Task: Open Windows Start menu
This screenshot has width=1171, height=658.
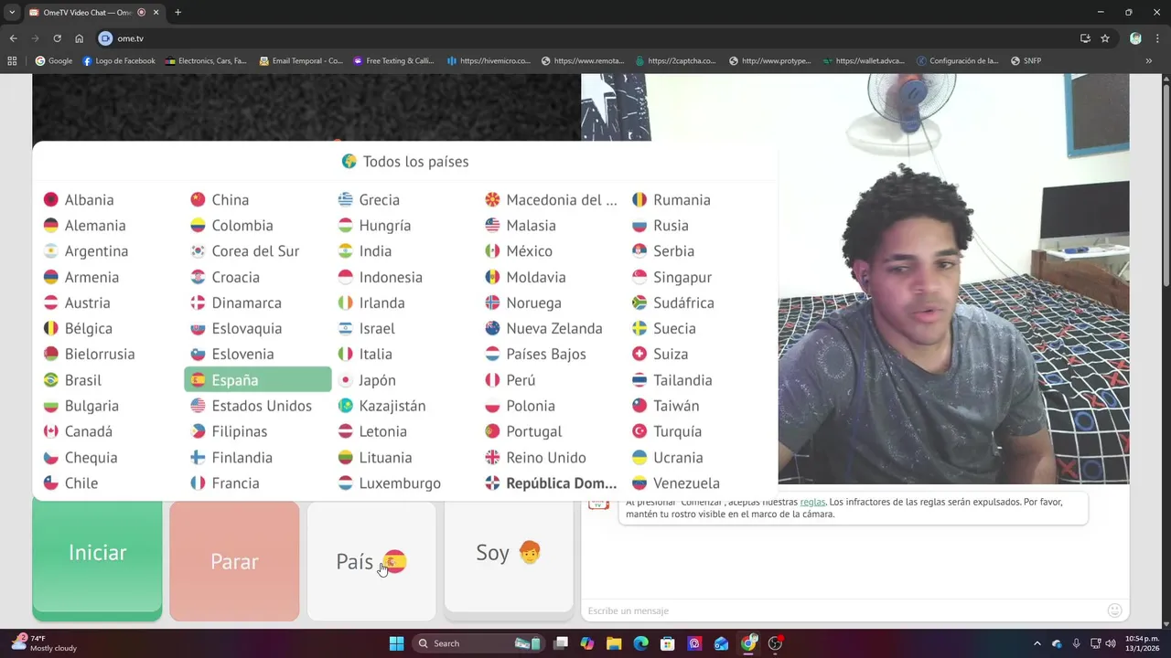Action: click(x=396, y=643)
